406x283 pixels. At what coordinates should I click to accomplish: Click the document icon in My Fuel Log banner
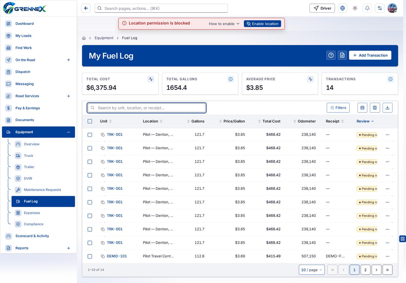pos(342,55)
